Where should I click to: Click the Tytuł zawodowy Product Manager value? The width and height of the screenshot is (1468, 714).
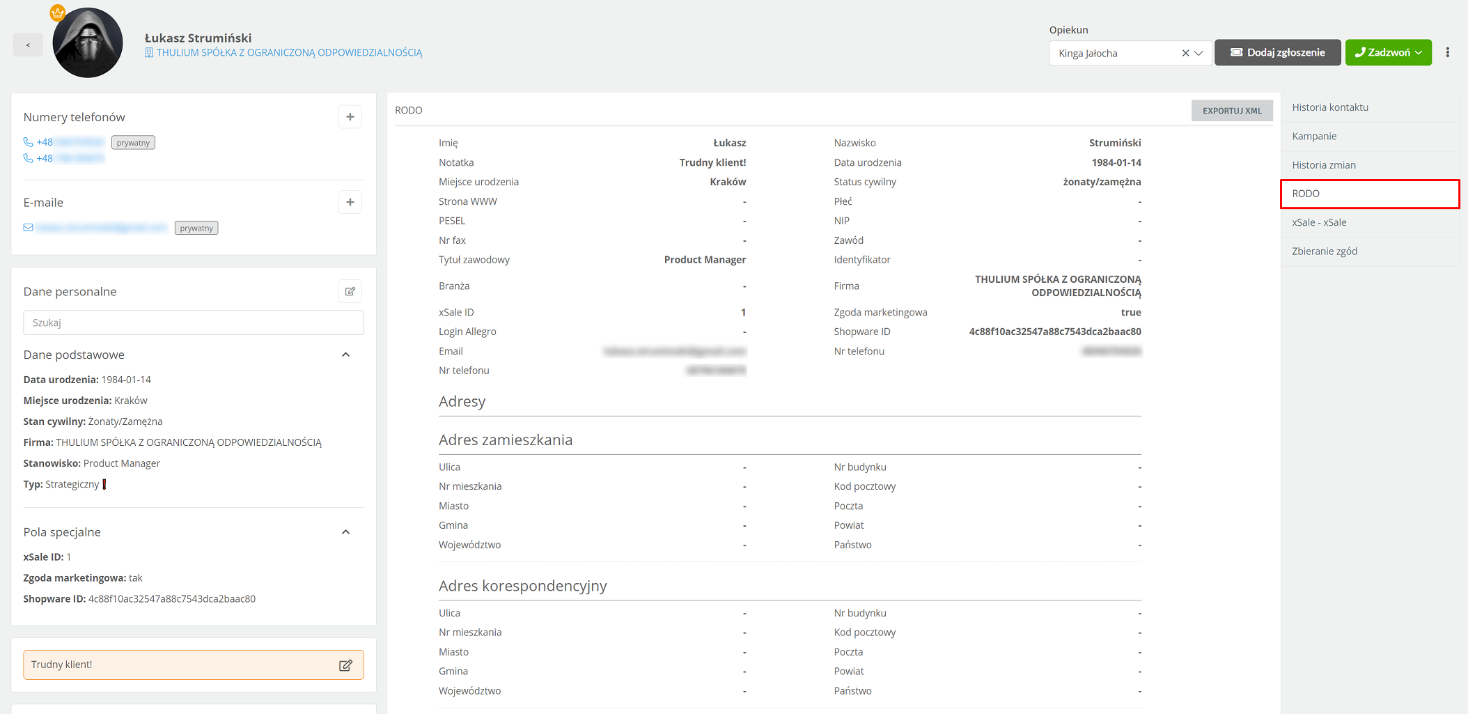[705, 260]
